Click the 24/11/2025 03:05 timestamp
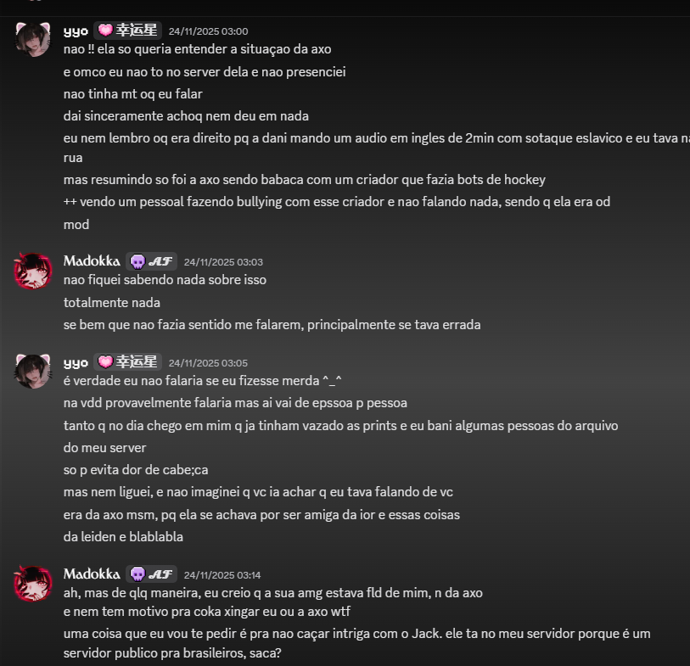The height and width of the screenshot is (666, 690). [208, 363]
